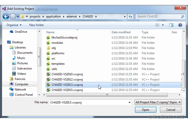Close the Add Existing Project dialog
Viewport: 188px width, 123px height.
(x=180, y=7)
